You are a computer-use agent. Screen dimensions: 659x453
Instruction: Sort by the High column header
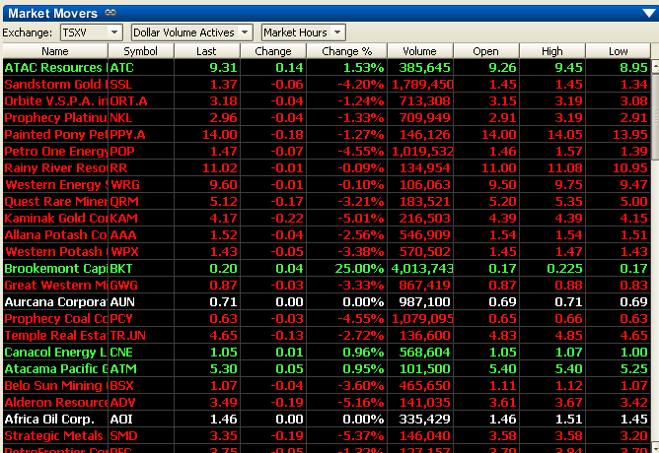click(x=551, y=50)
